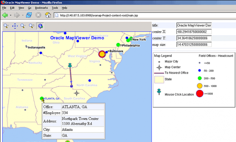Reload the page with refresh icon
236x142 pixels.
coord(29,15)
